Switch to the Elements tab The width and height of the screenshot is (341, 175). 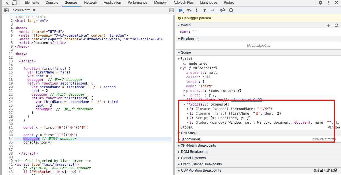click(x=32, y=3)
